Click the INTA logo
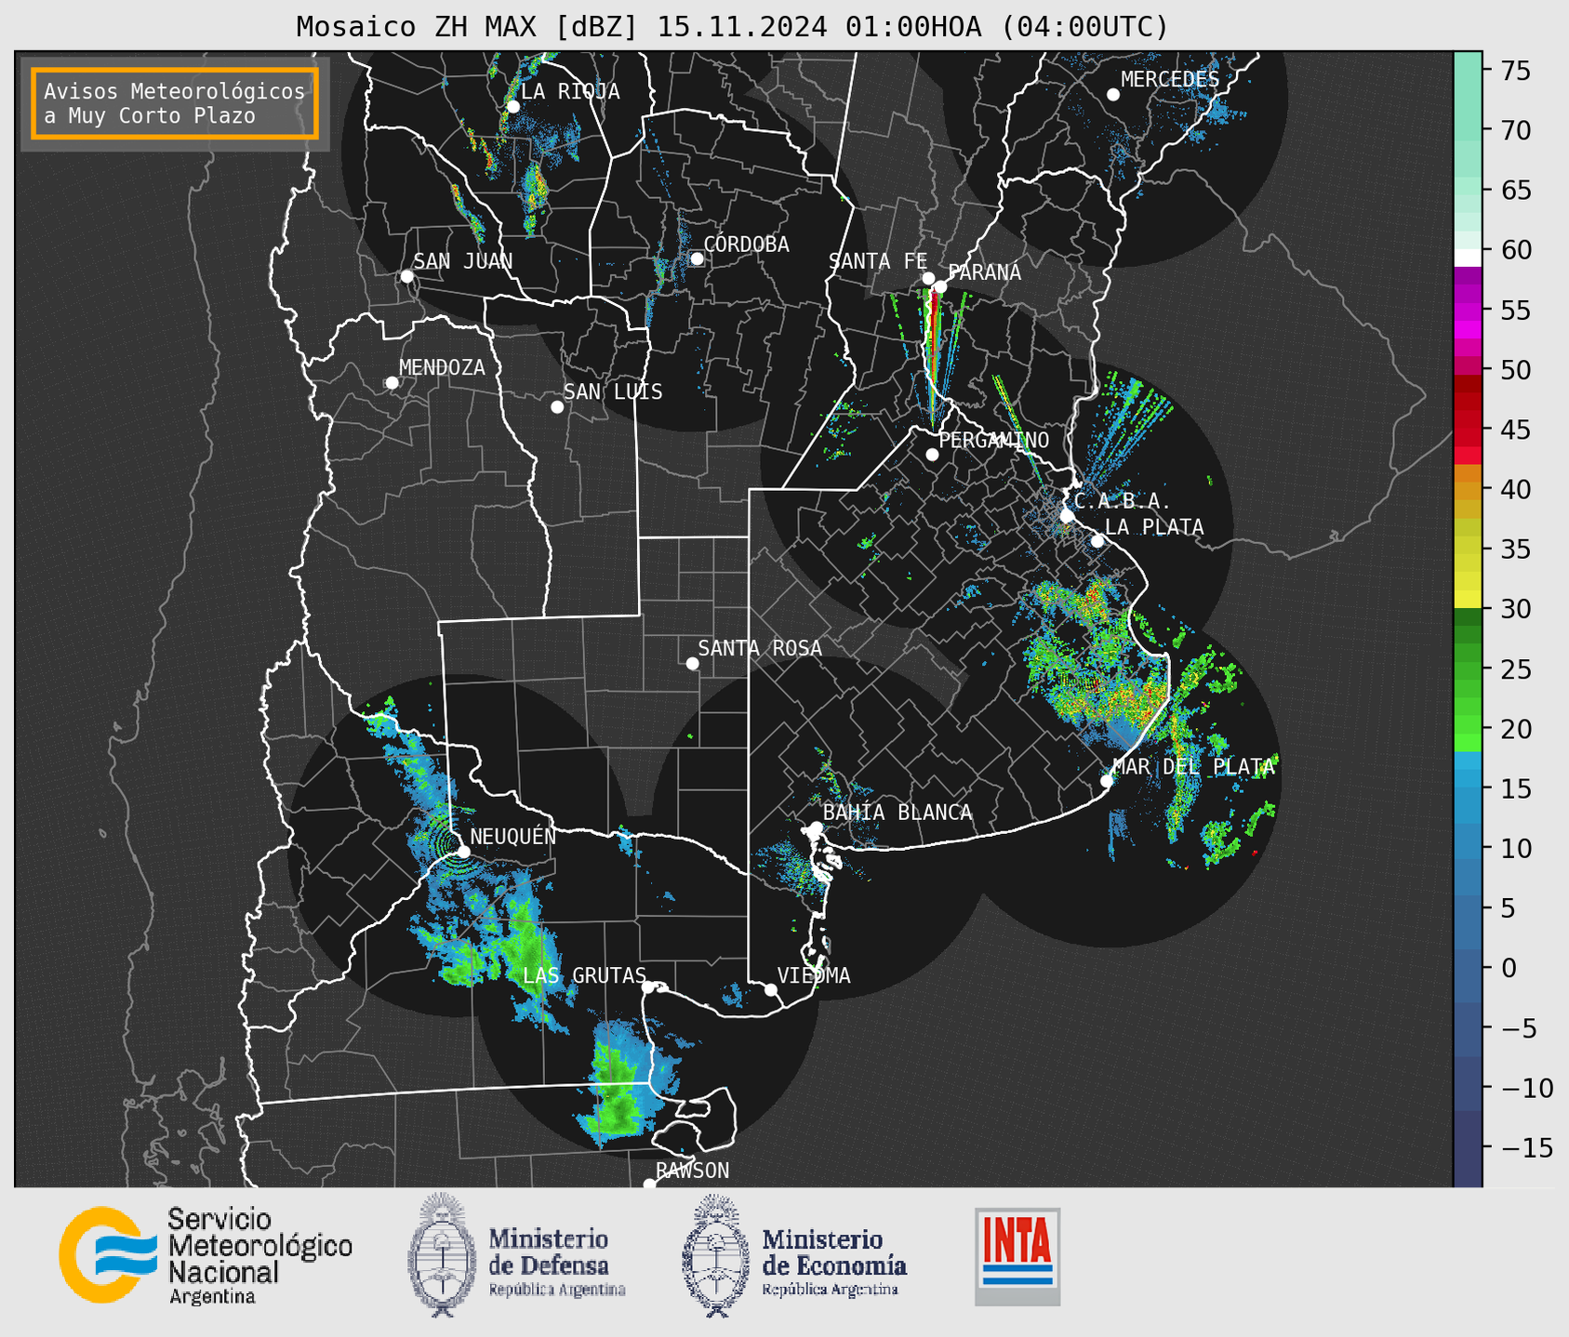The image size is (1569, 1337). [x=1017, y=1256]
